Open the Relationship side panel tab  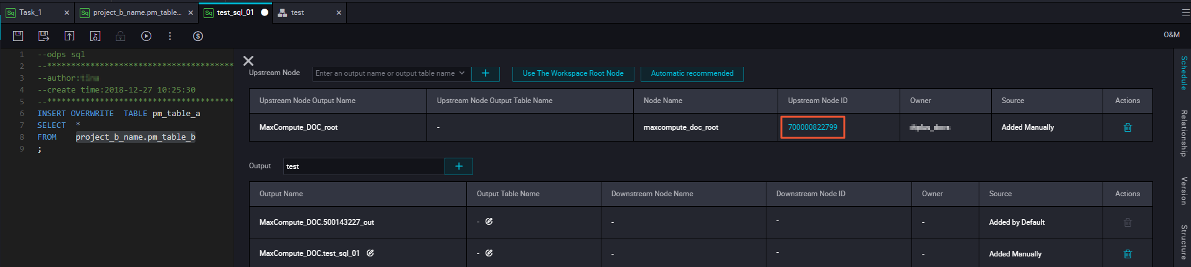click(x=1184, y=133)
